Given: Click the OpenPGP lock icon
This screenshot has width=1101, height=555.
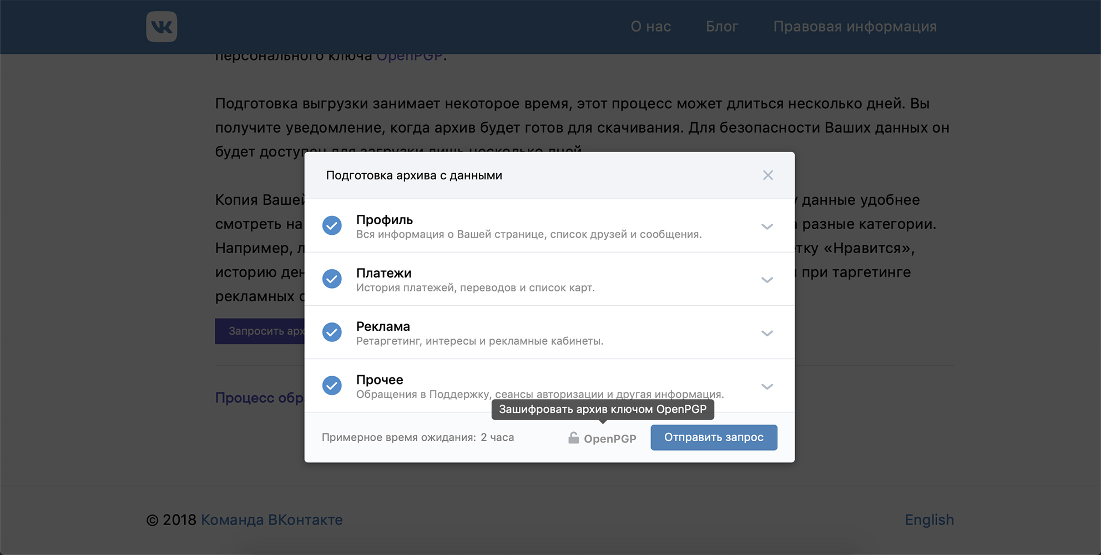Looking at the screenshot, I should click(x=573, y=438).
